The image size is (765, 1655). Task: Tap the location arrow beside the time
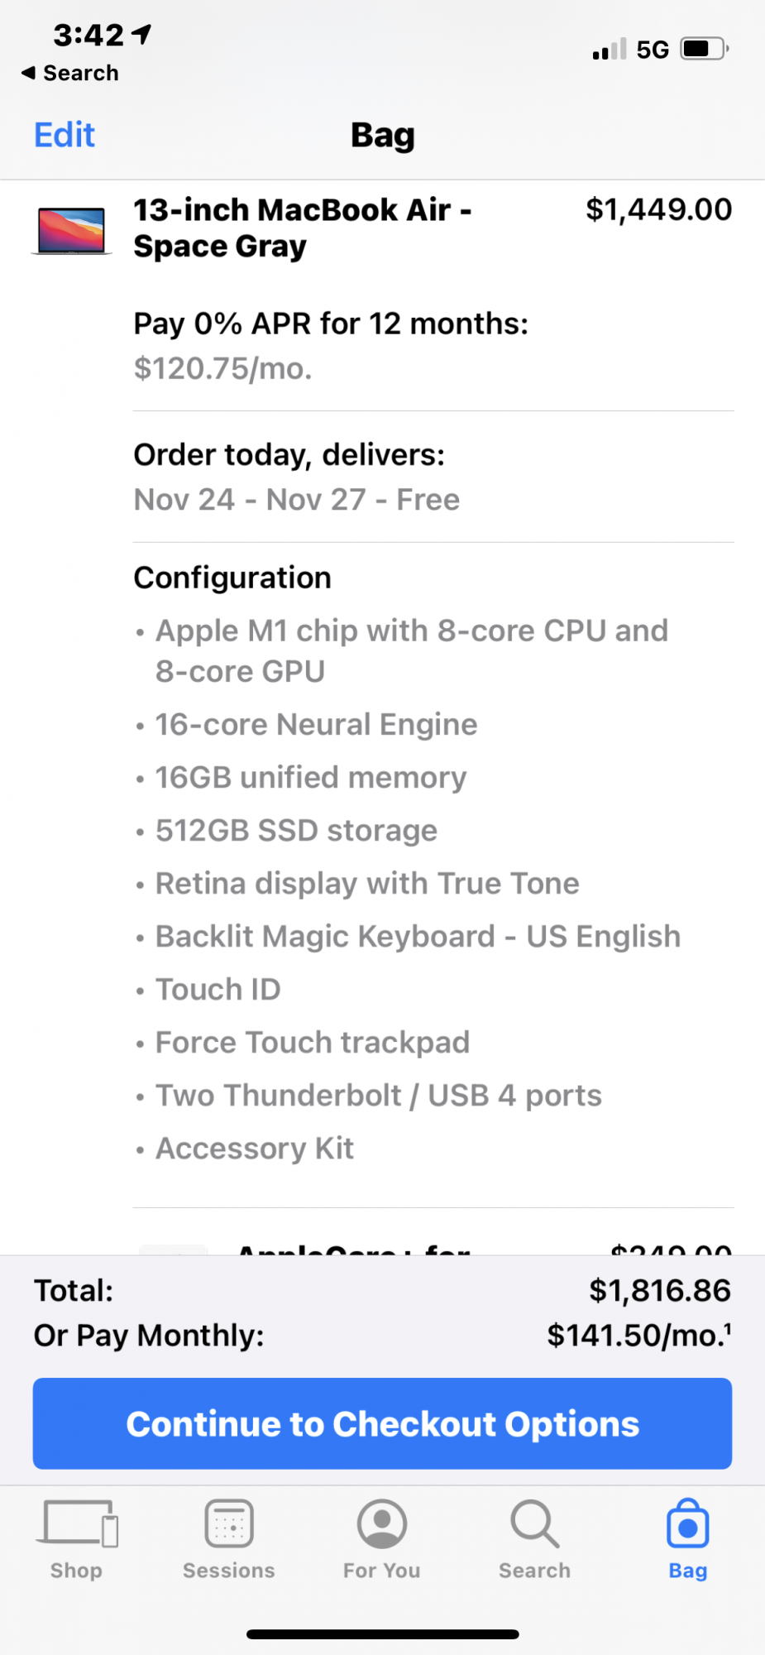coord(142,34)
